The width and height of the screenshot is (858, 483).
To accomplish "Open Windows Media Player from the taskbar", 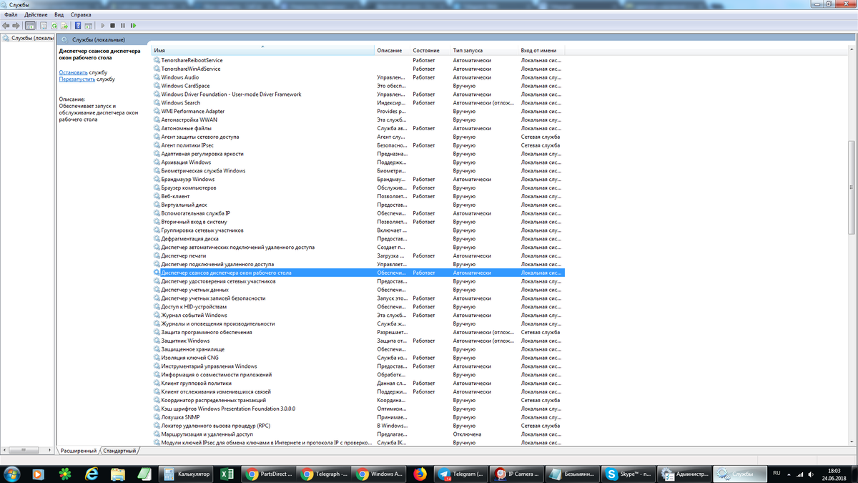I will tap(39, 474).
